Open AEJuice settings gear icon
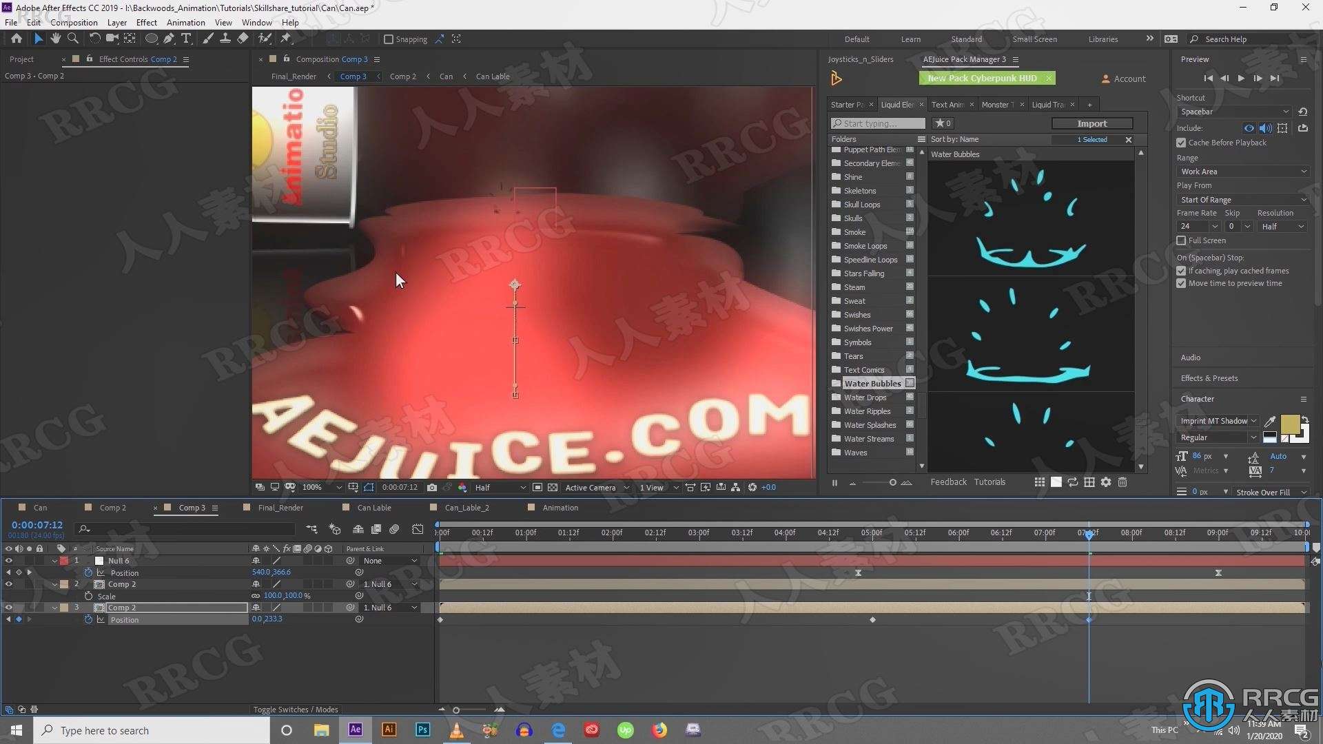The image size is (1323, 744). click(1106, 482)
